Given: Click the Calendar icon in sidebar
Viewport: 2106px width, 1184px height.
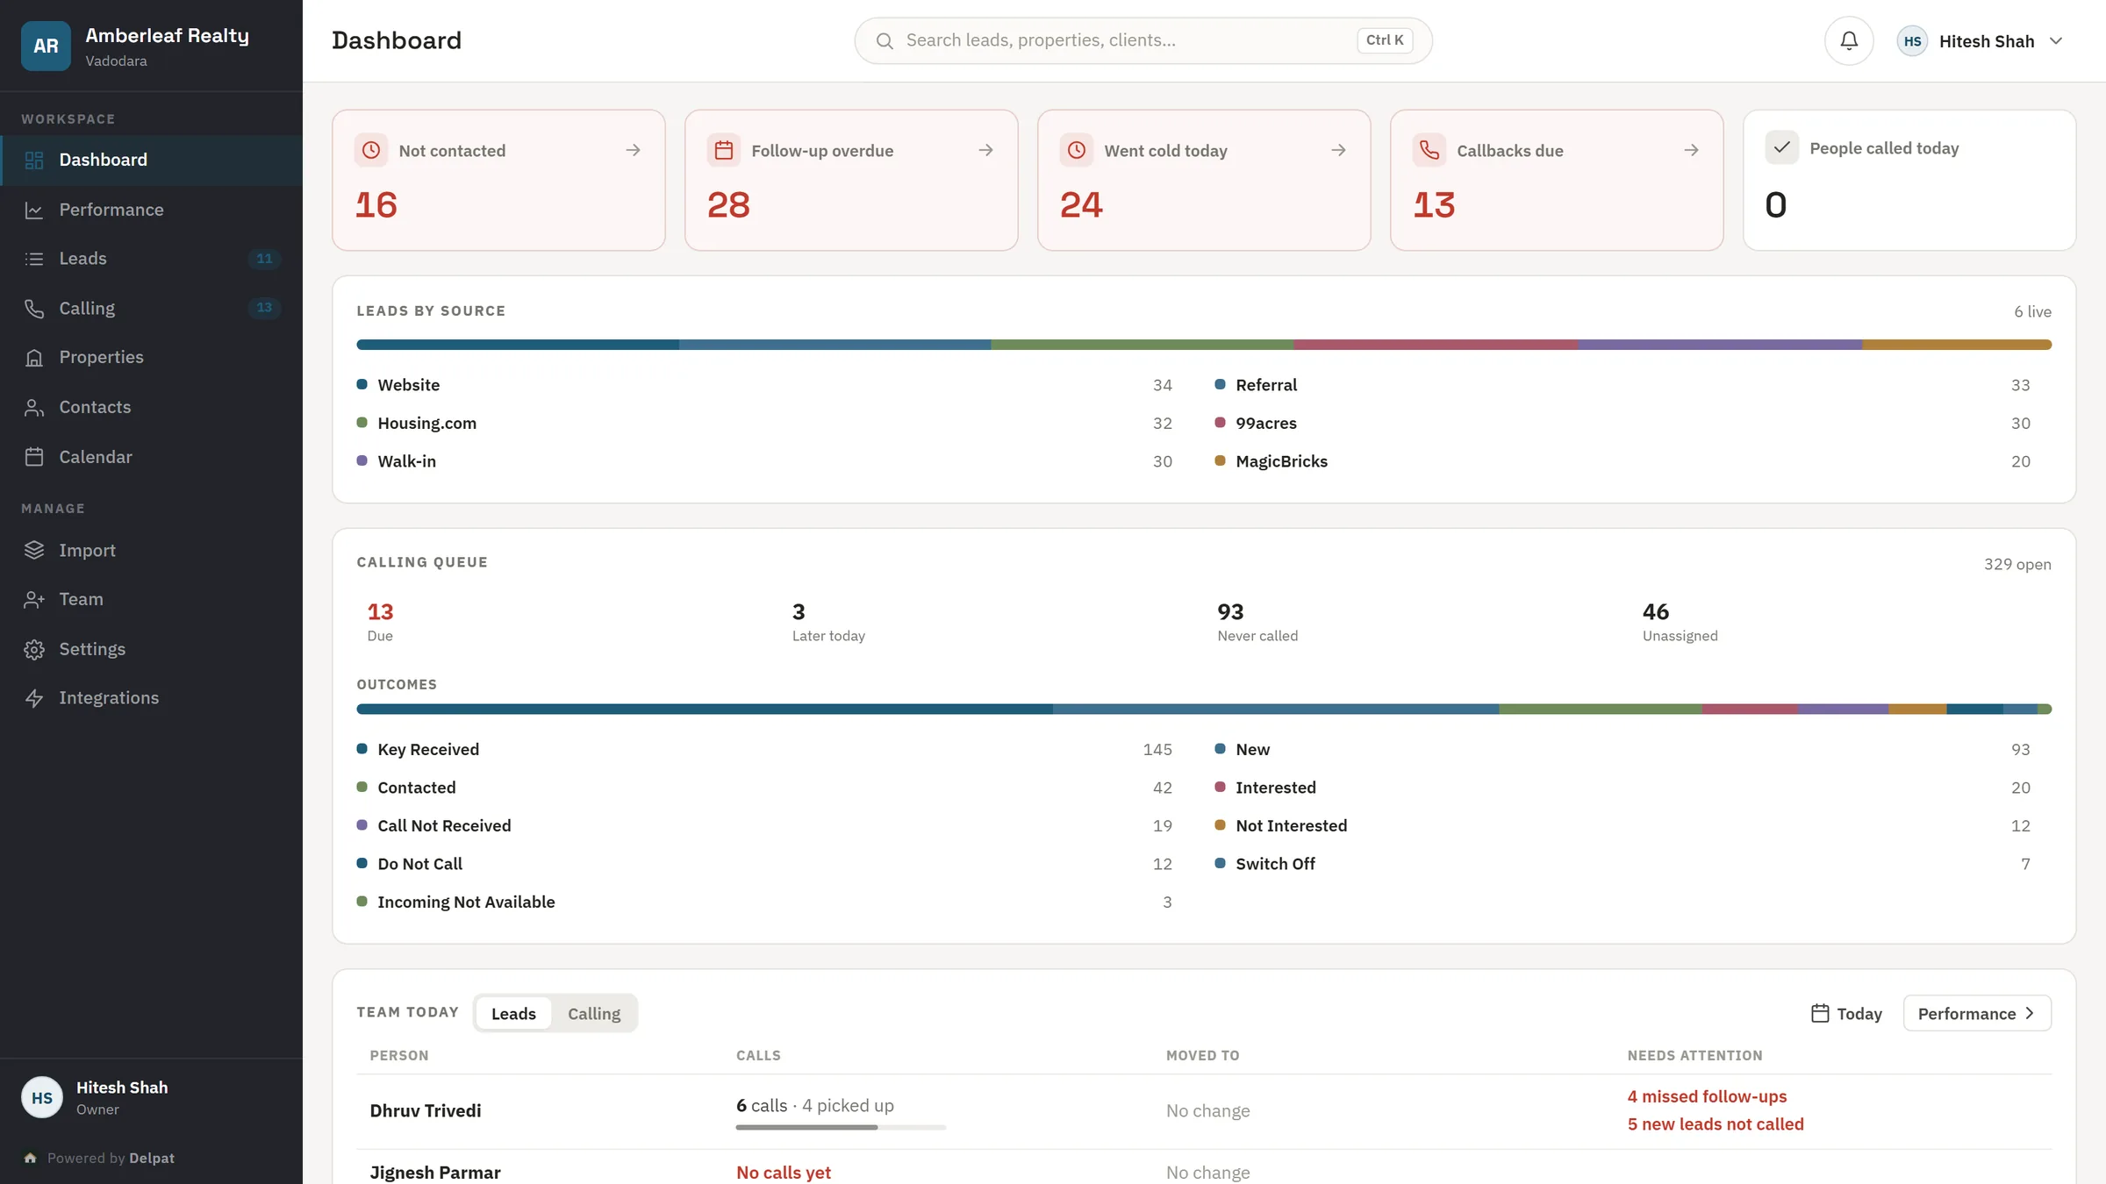Looking at the screenshot, I should [34, 457].
